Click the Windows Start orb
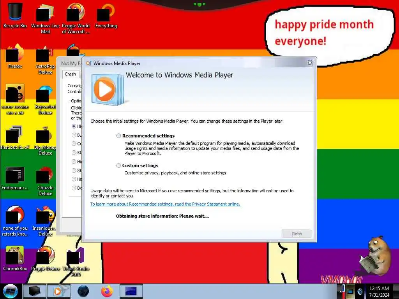Image resolution: width=399 pixels, height=299 pixels. tap(11, 291)
